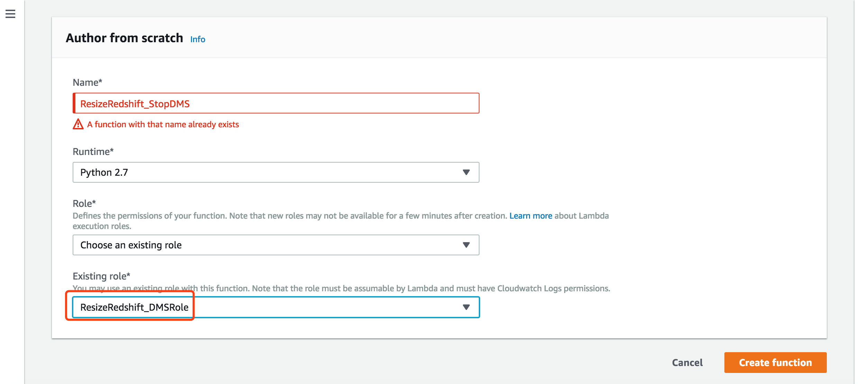Click the Existing role dropdown arrow
860x384 pixels.
[x=466, y=307]
